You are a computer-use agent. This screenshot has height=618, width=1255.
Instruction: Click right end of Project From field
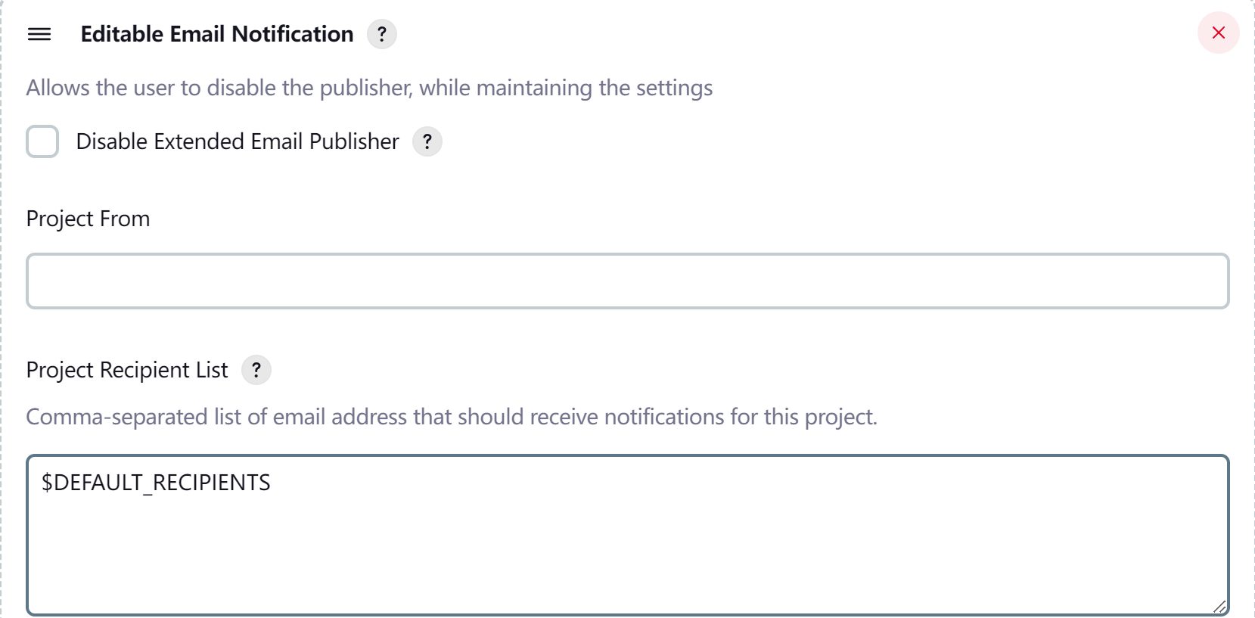(1203, 281)
